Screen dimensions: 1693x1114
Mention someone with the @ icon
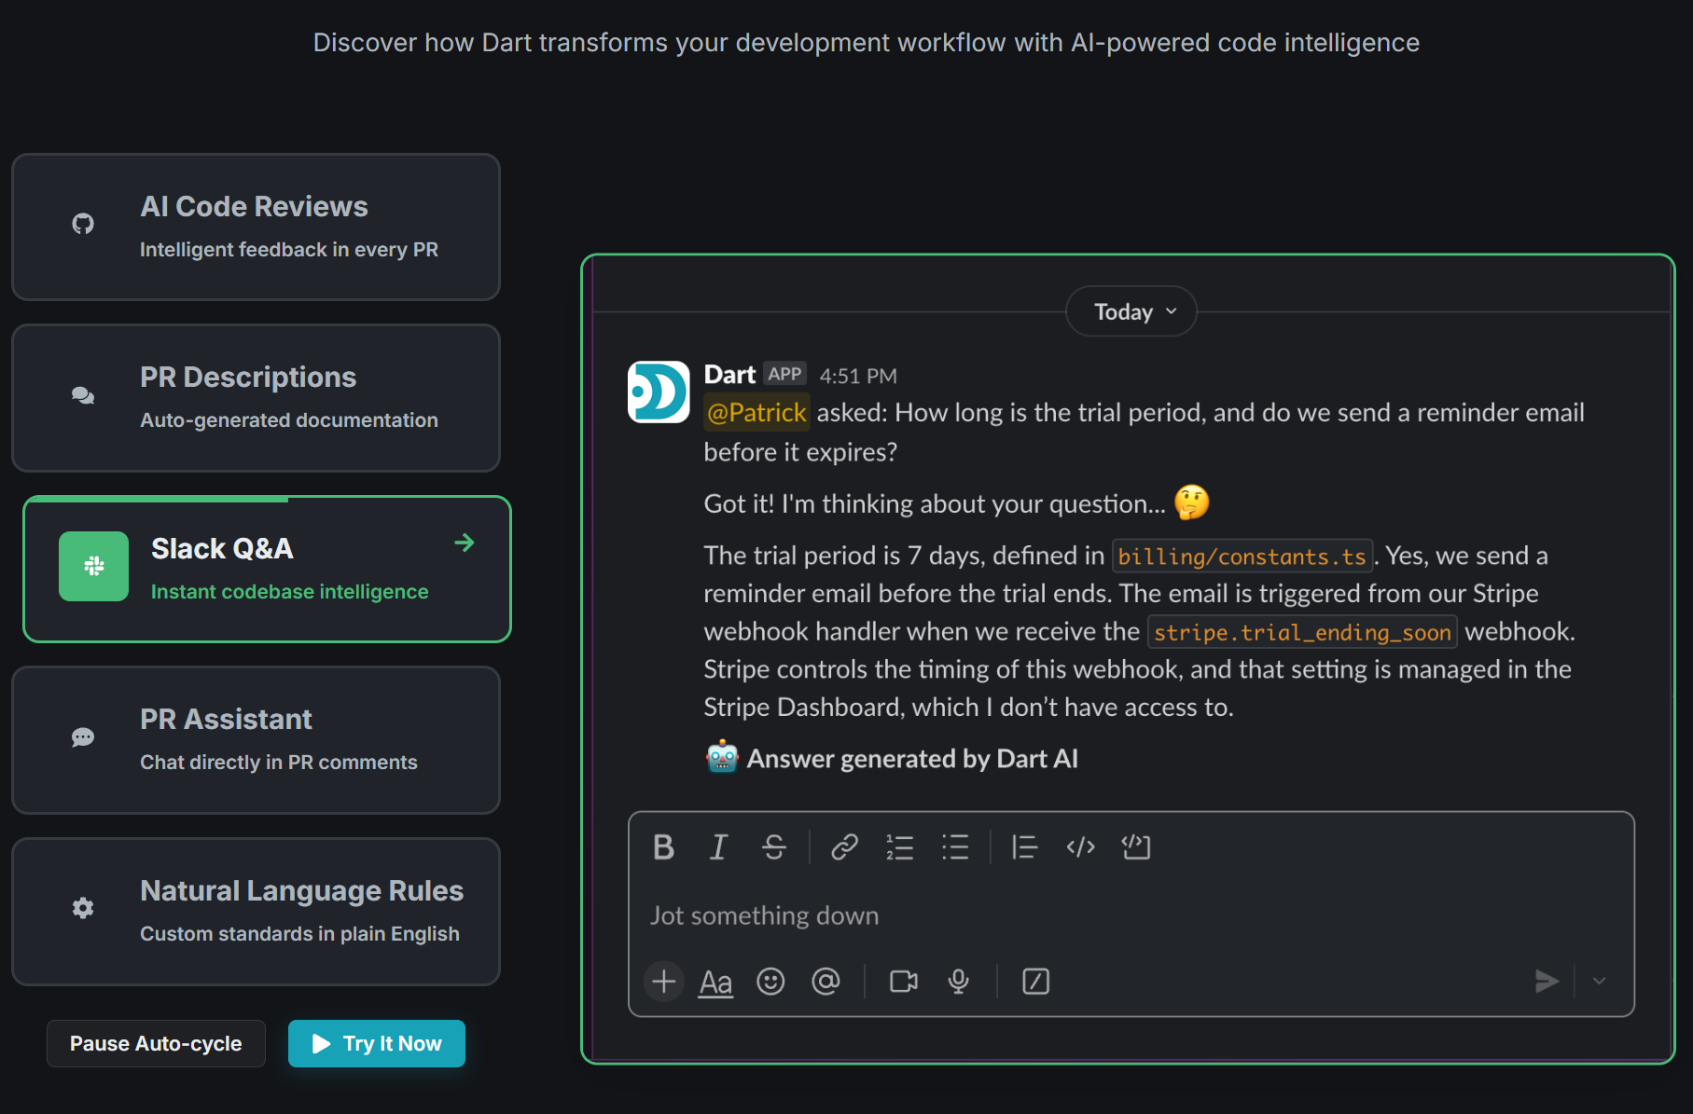point(826,981)
